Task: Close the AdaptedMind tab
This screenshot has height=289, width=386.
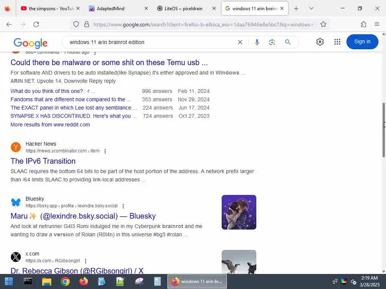Action: tap(146, 9)
